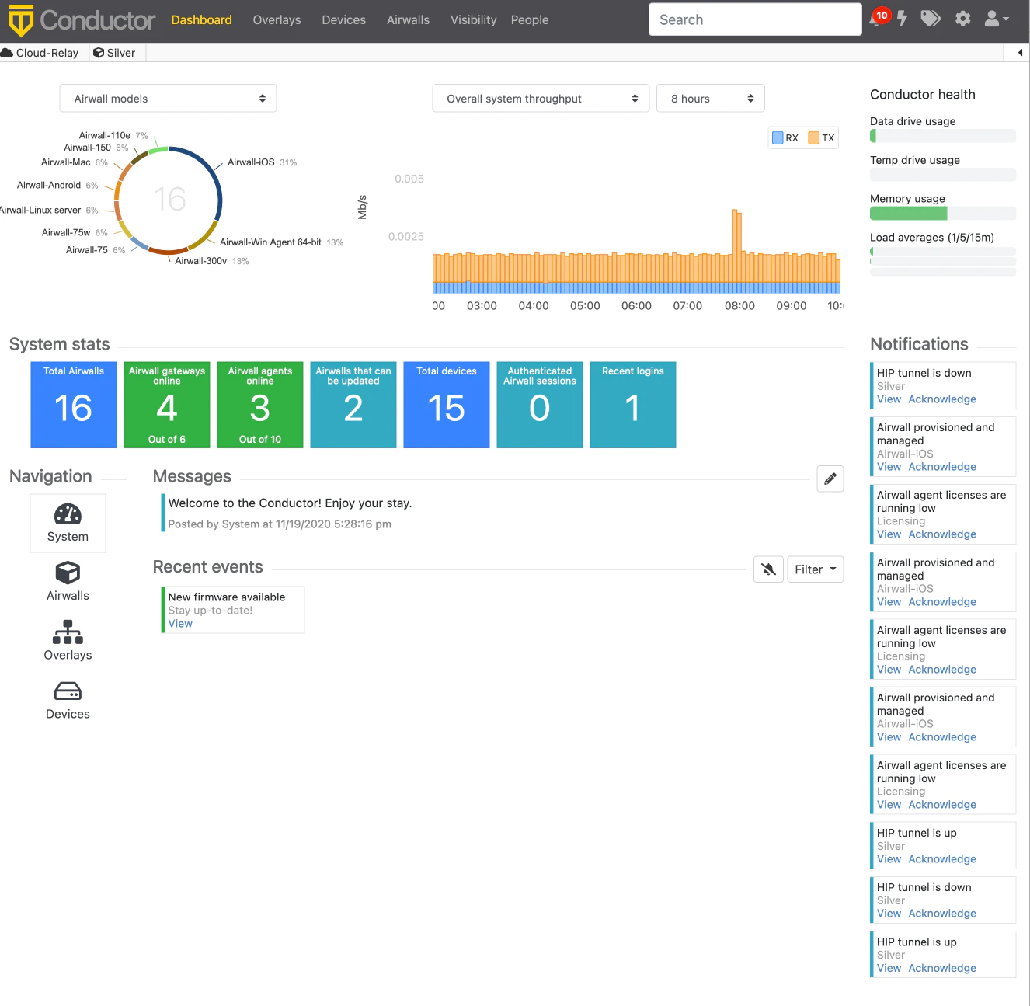Open the Total devices stat tile
This screenshot has width=1030, height=1006.
tap(447, 405)
